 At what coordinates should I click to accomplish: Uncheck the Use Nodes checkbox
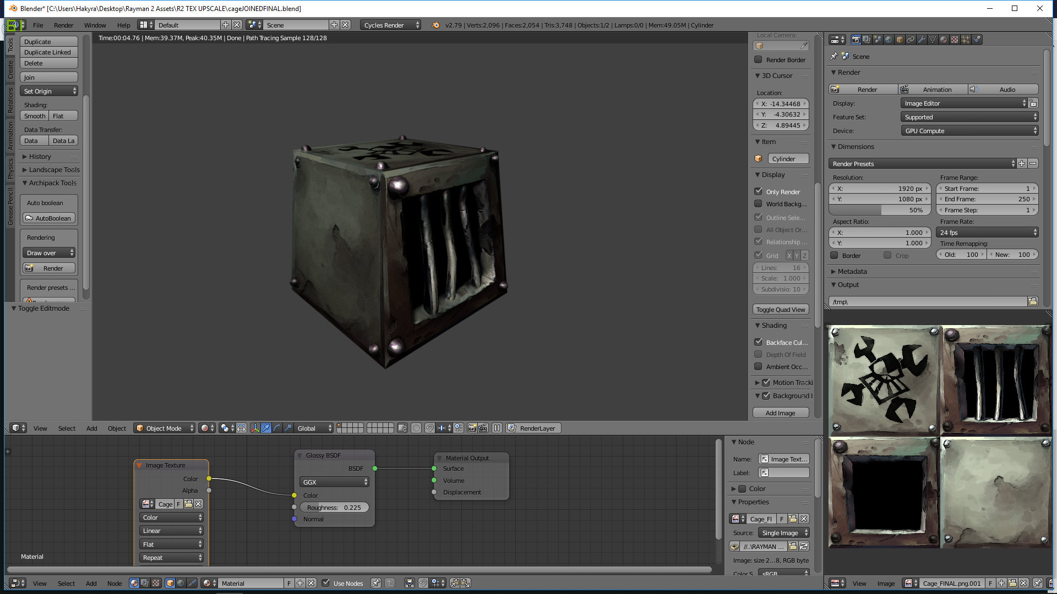(x=326, y=583)
